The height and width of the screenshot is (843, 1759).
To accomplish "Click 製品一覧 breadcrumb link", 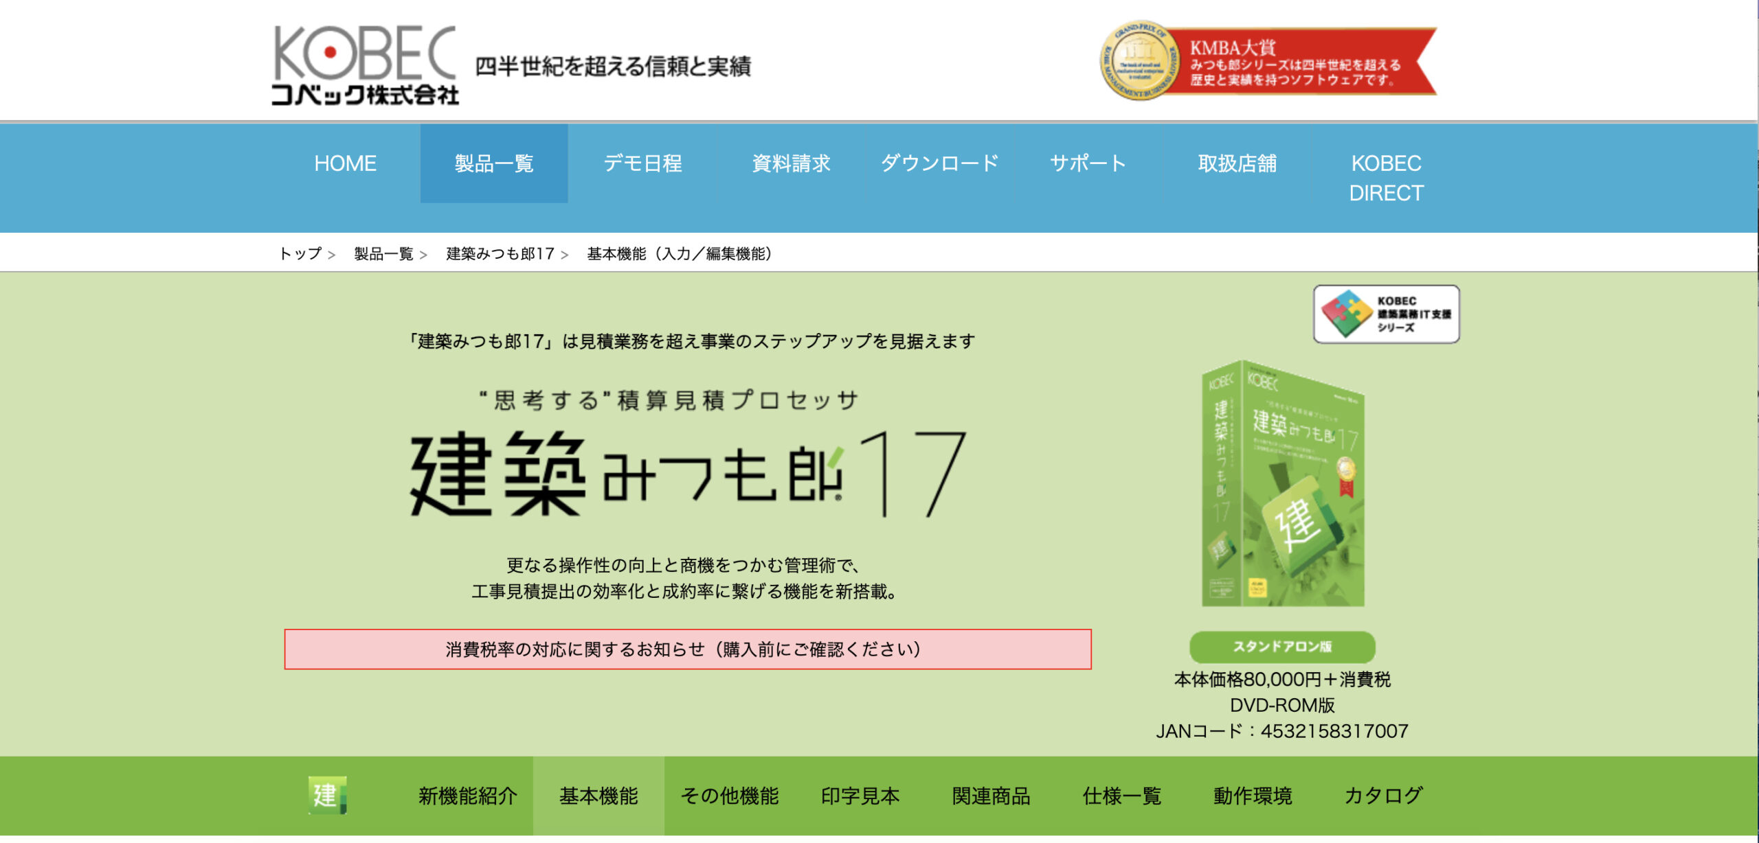I will (x=383, y=254).
